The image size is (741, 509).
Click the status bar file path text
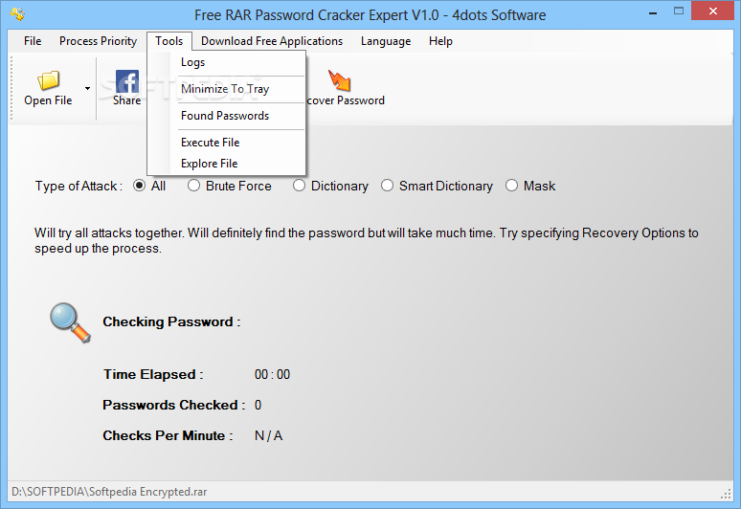click(109, 492)
